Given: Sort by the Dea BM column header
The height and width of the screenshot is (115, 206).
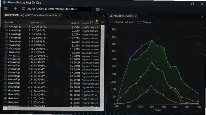Looking at the screenshot, I should point(8,22).
